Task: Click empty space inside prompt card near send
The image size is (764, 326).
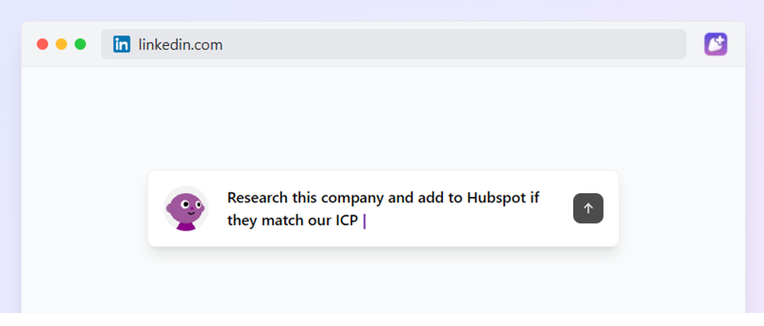Action: click(x=555, y=221)
